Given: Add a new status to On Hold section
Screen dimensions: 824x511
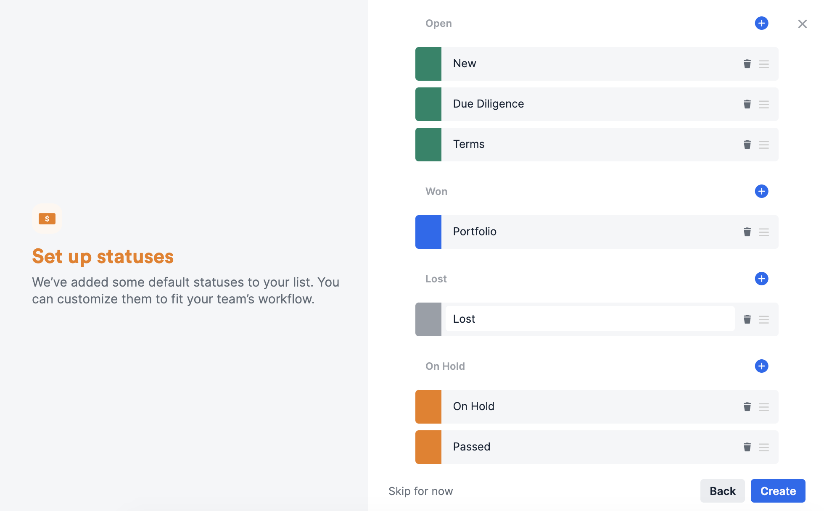Looking at the screenshot, I should (x=761, y=366).
